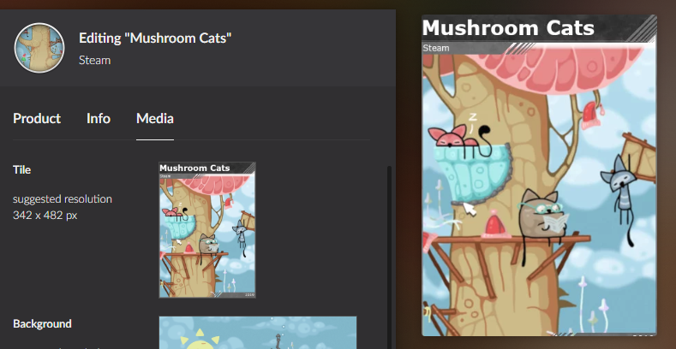Screen dimensions: 676x349
Task: Click the circular Mushroom Cats game icon
Action: click(x=39, y=48)
